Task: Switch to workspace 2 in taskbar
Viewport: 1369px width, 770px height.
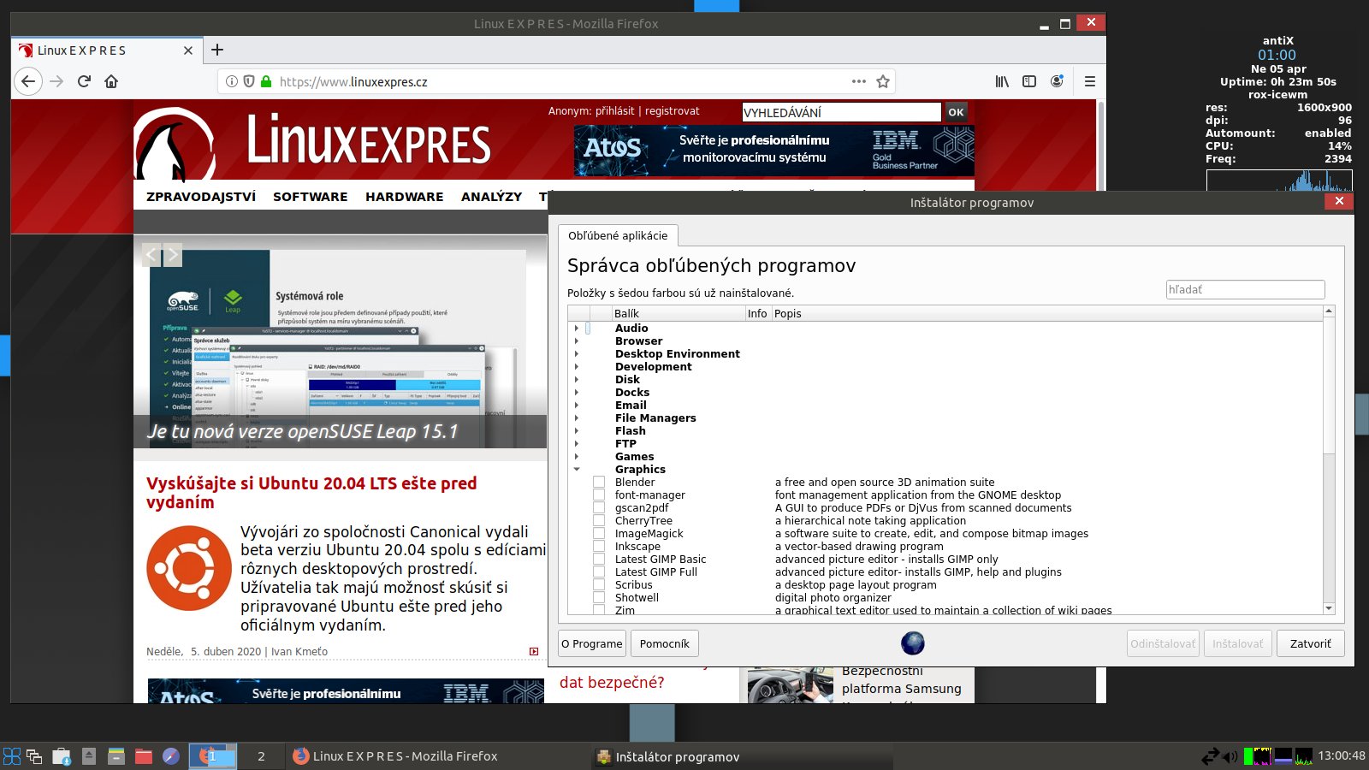Action: click(261, 756)
